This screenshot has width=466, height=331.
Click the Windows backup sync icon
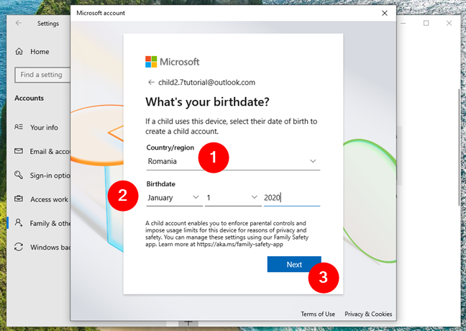(x=19, y=247)
